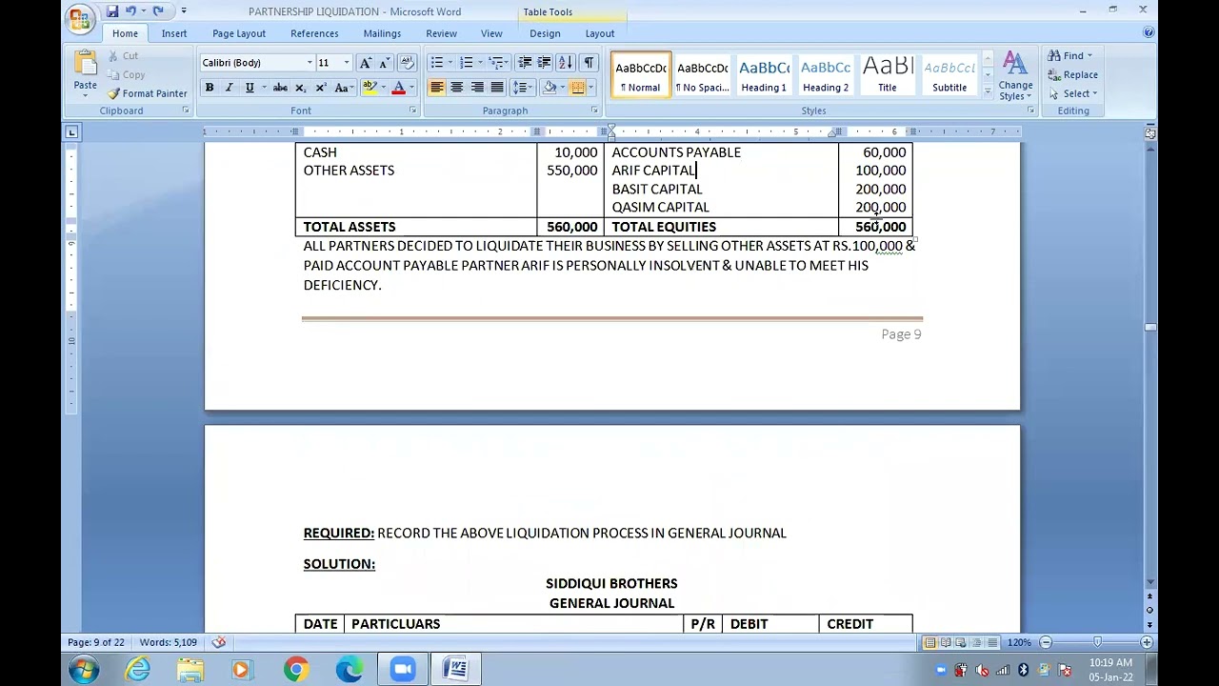Open Table Tools Design tab

point(545,33)
